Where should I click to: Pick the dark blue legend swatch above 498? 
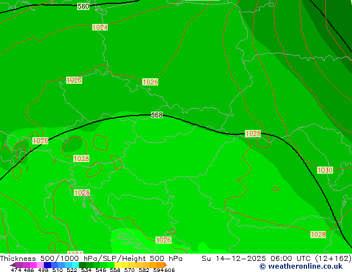pos(47,265)
